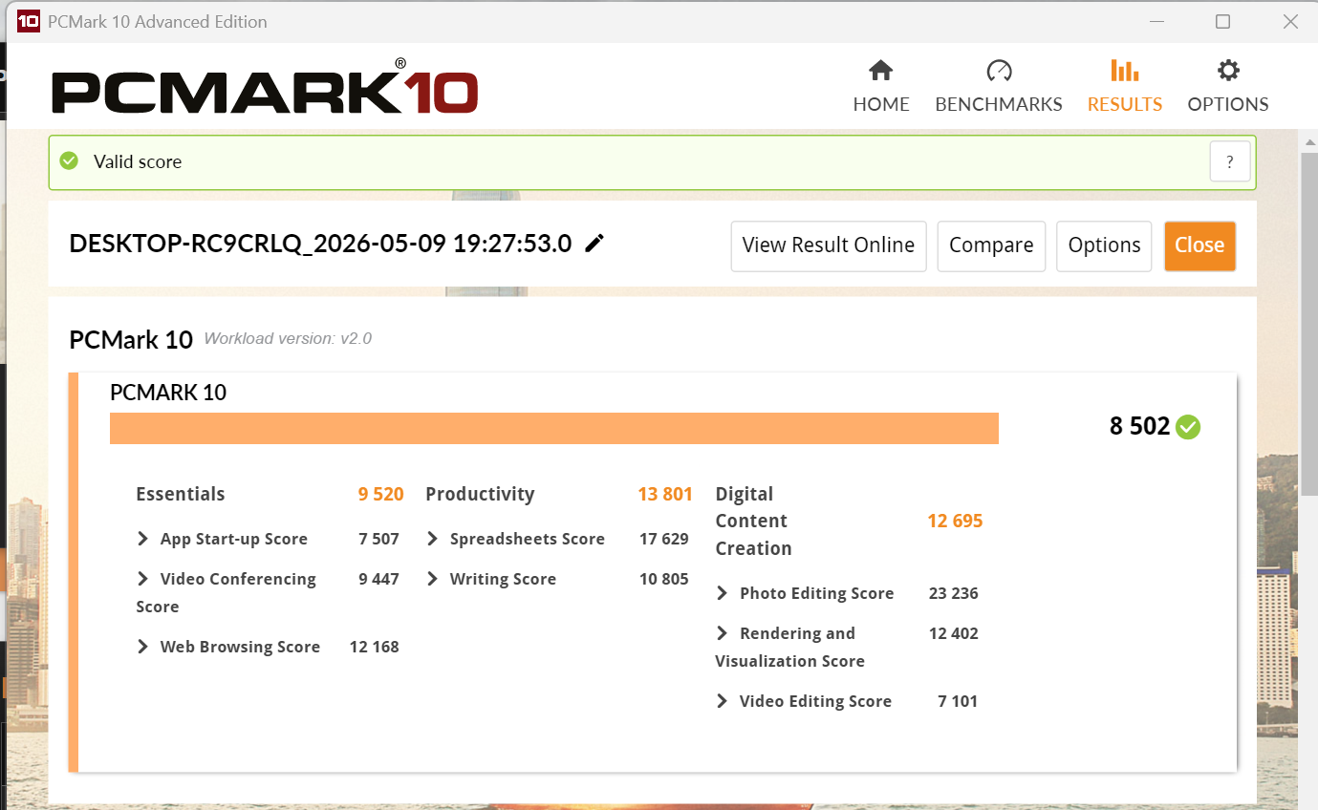Screen dimensions: 1318x810
Task: Click the Essentials heading
Action: (181, 494)
